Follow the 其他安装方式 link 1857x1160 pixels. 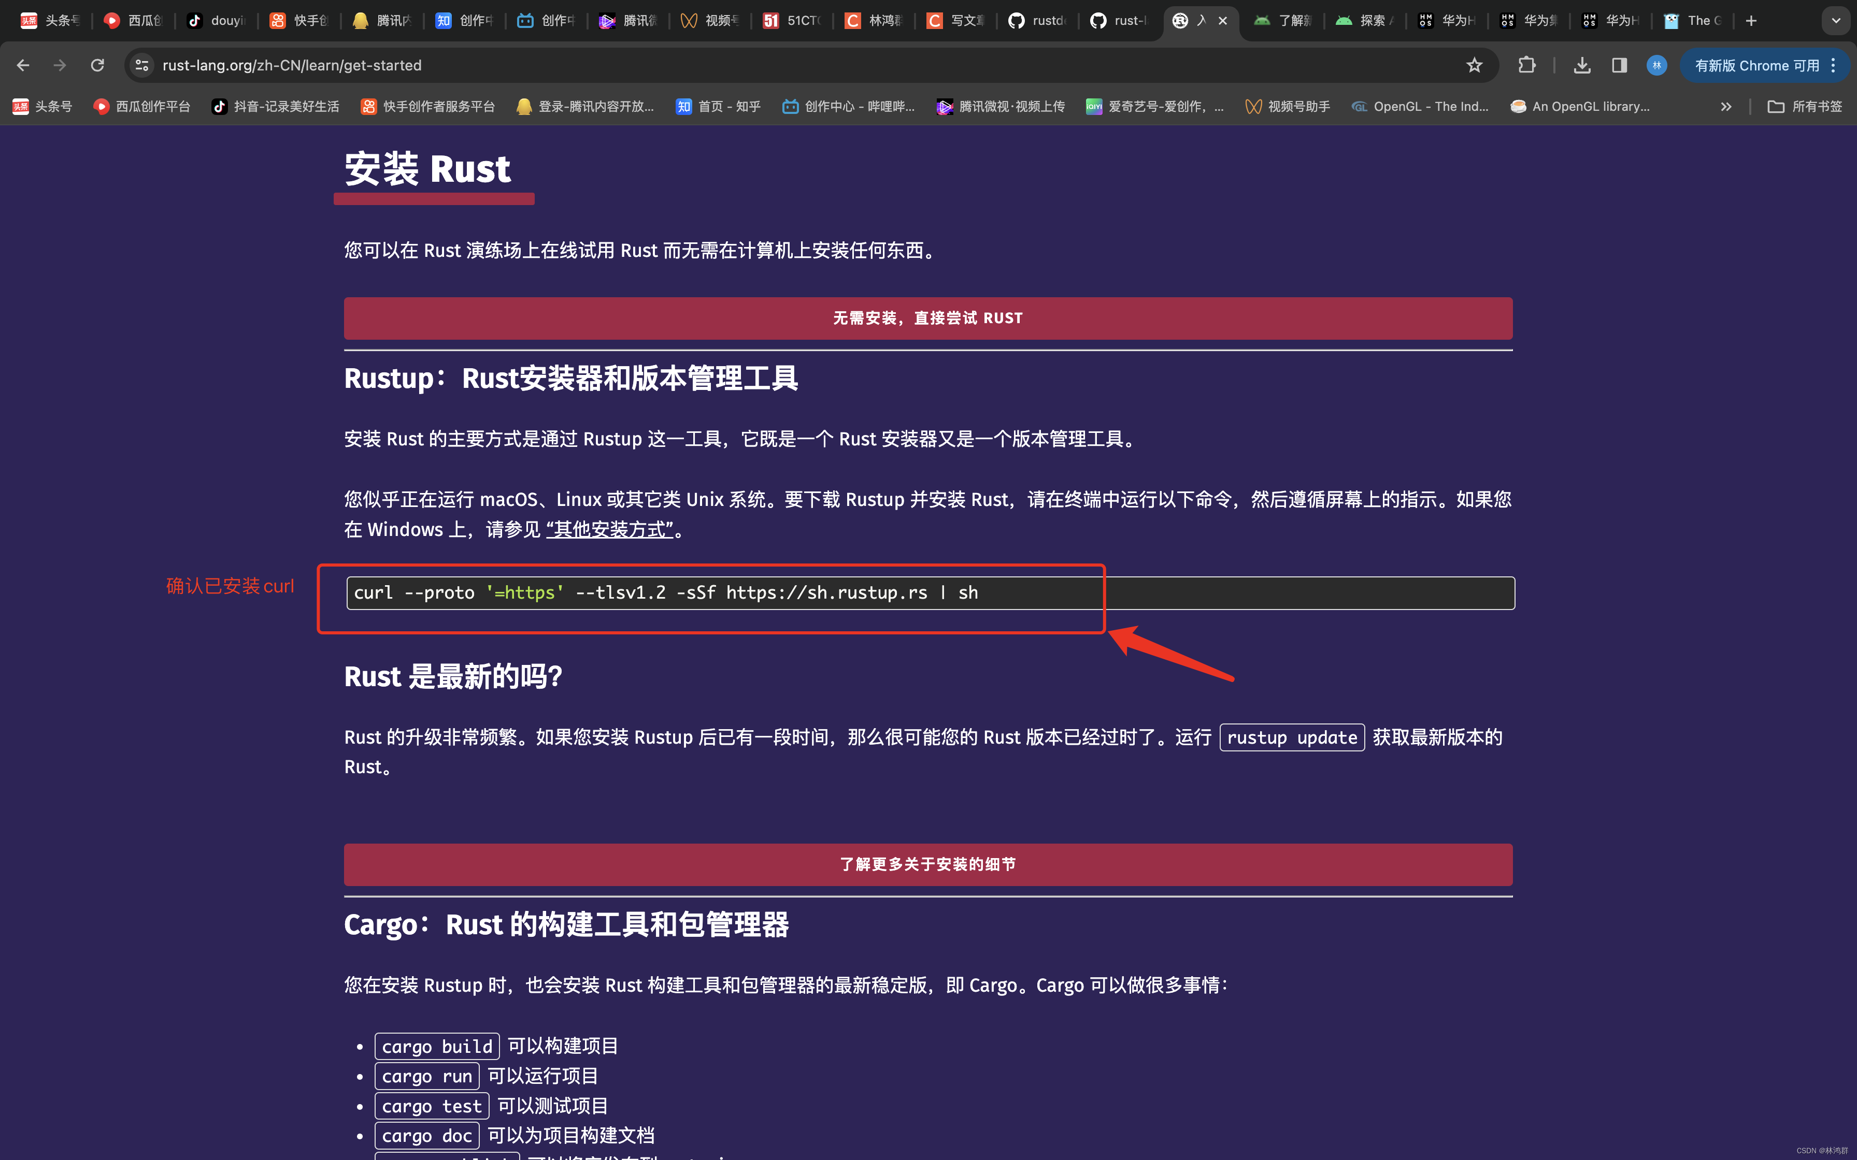click(609, 529)
